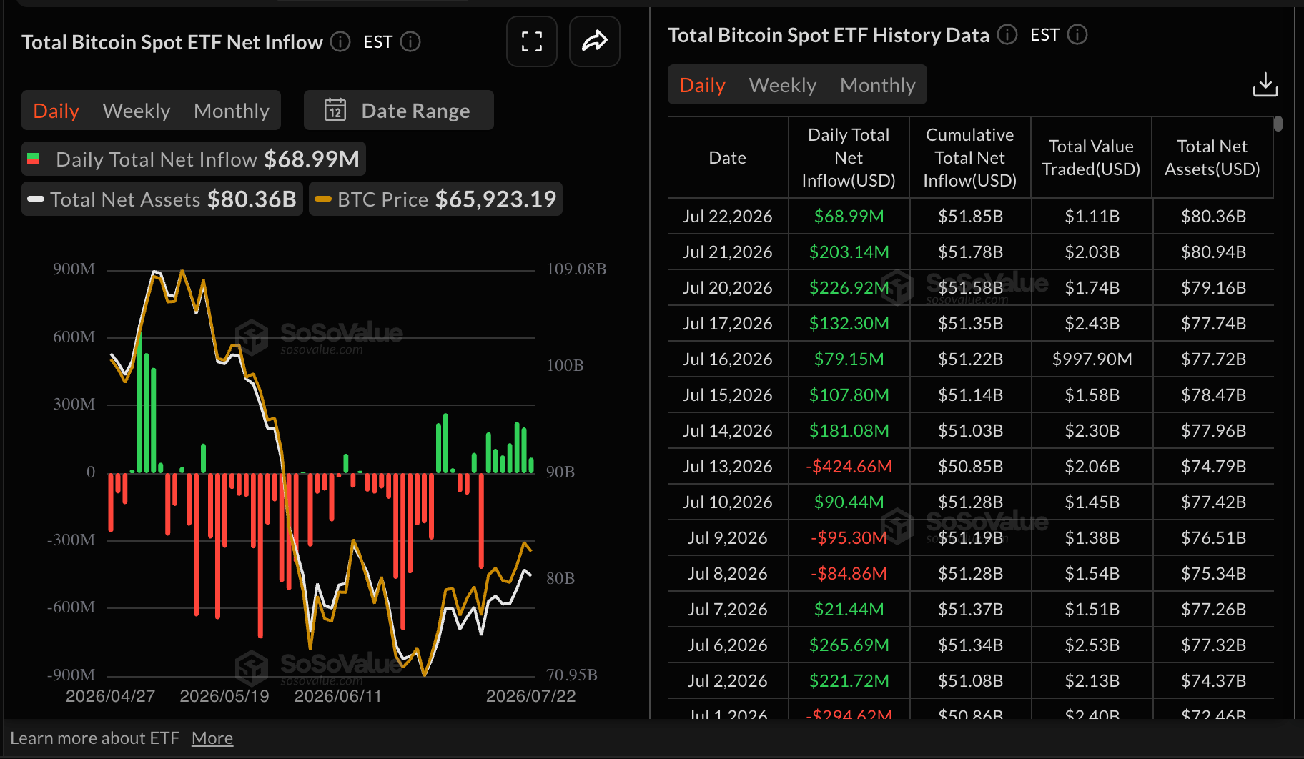Open the More link about ETF
1304x759 pixels.
point(212,738)
